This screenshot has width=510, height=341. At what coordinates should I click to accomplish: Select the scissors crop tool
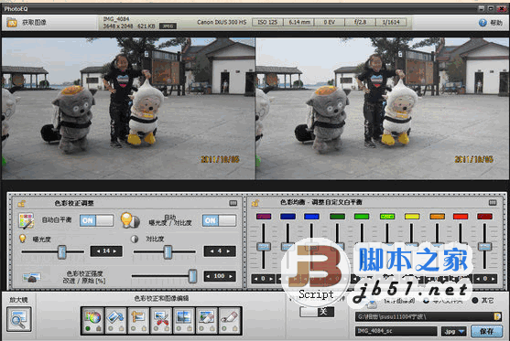click(x=161, y=317)
